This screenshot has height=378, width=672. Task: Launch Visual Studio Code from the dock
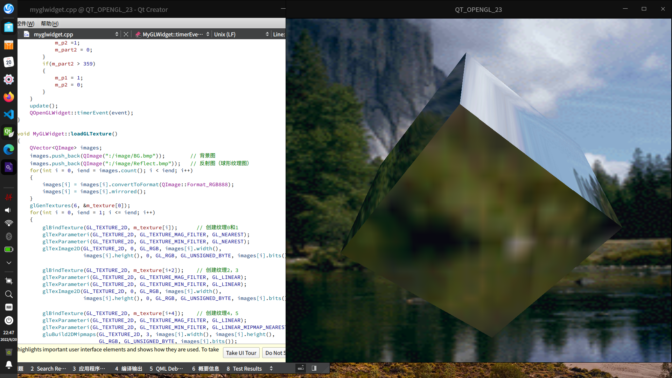tap(8, 114)
